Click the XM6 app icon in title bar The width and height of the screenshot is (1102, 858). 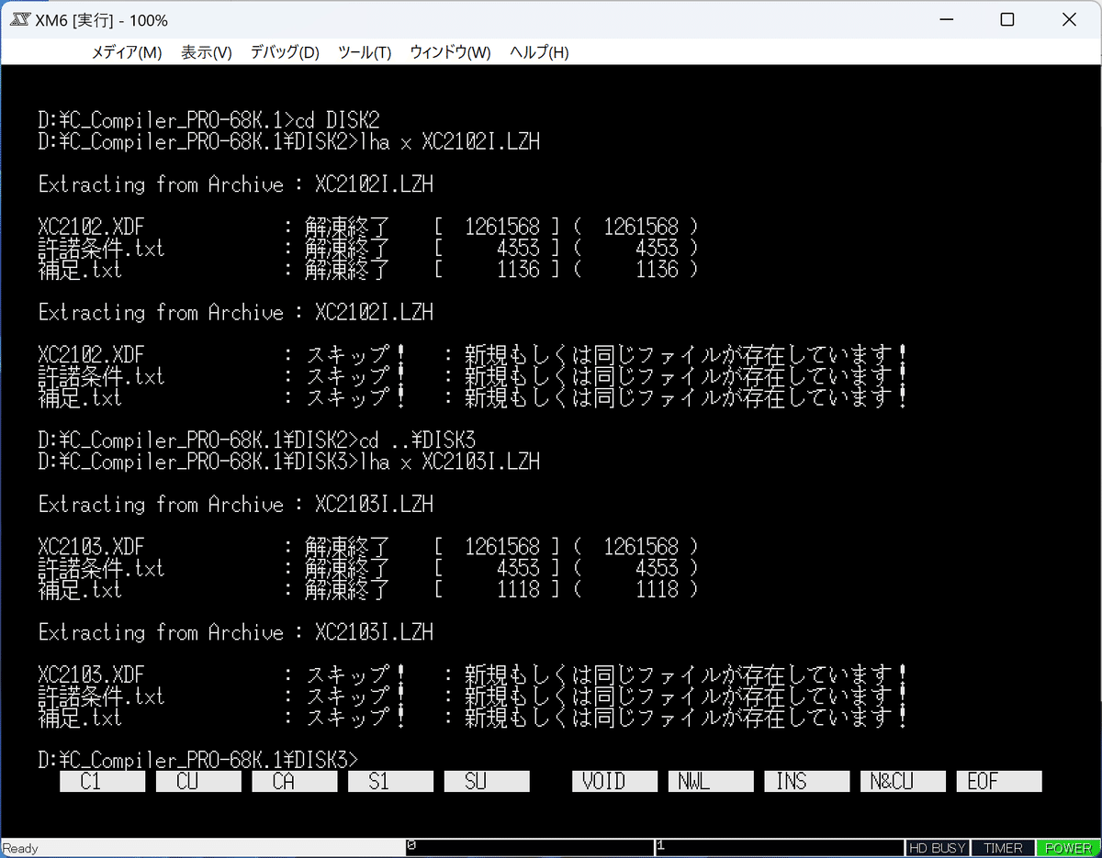click(x=21, y=19)
